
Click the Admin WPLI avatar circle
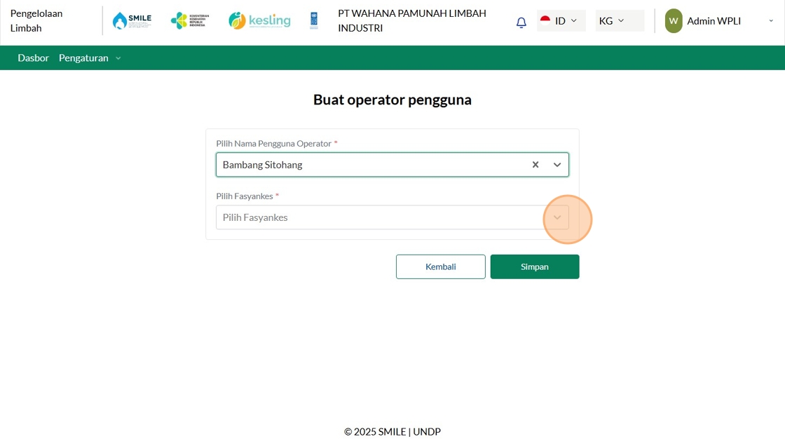[674, 21]
